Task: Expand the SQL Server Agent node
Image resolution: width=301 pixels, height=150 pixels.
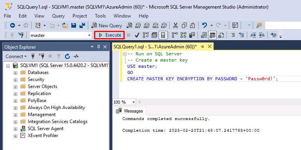Action: point(15,129)
